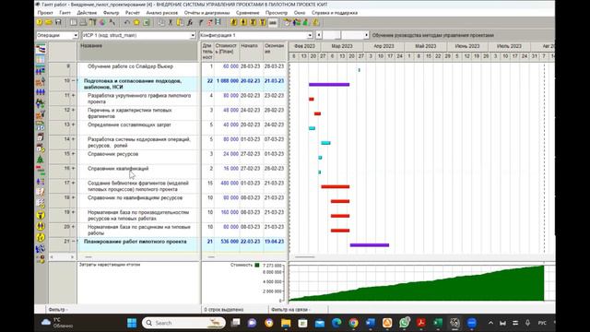Click the red Gantt bar for Создание библиотеки фрагментов
The height and width of the screenshot is (332, 590).
click(x=336, y=186)
